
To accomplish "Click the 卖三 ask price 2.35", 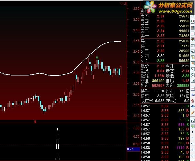I will coord(161,26).
